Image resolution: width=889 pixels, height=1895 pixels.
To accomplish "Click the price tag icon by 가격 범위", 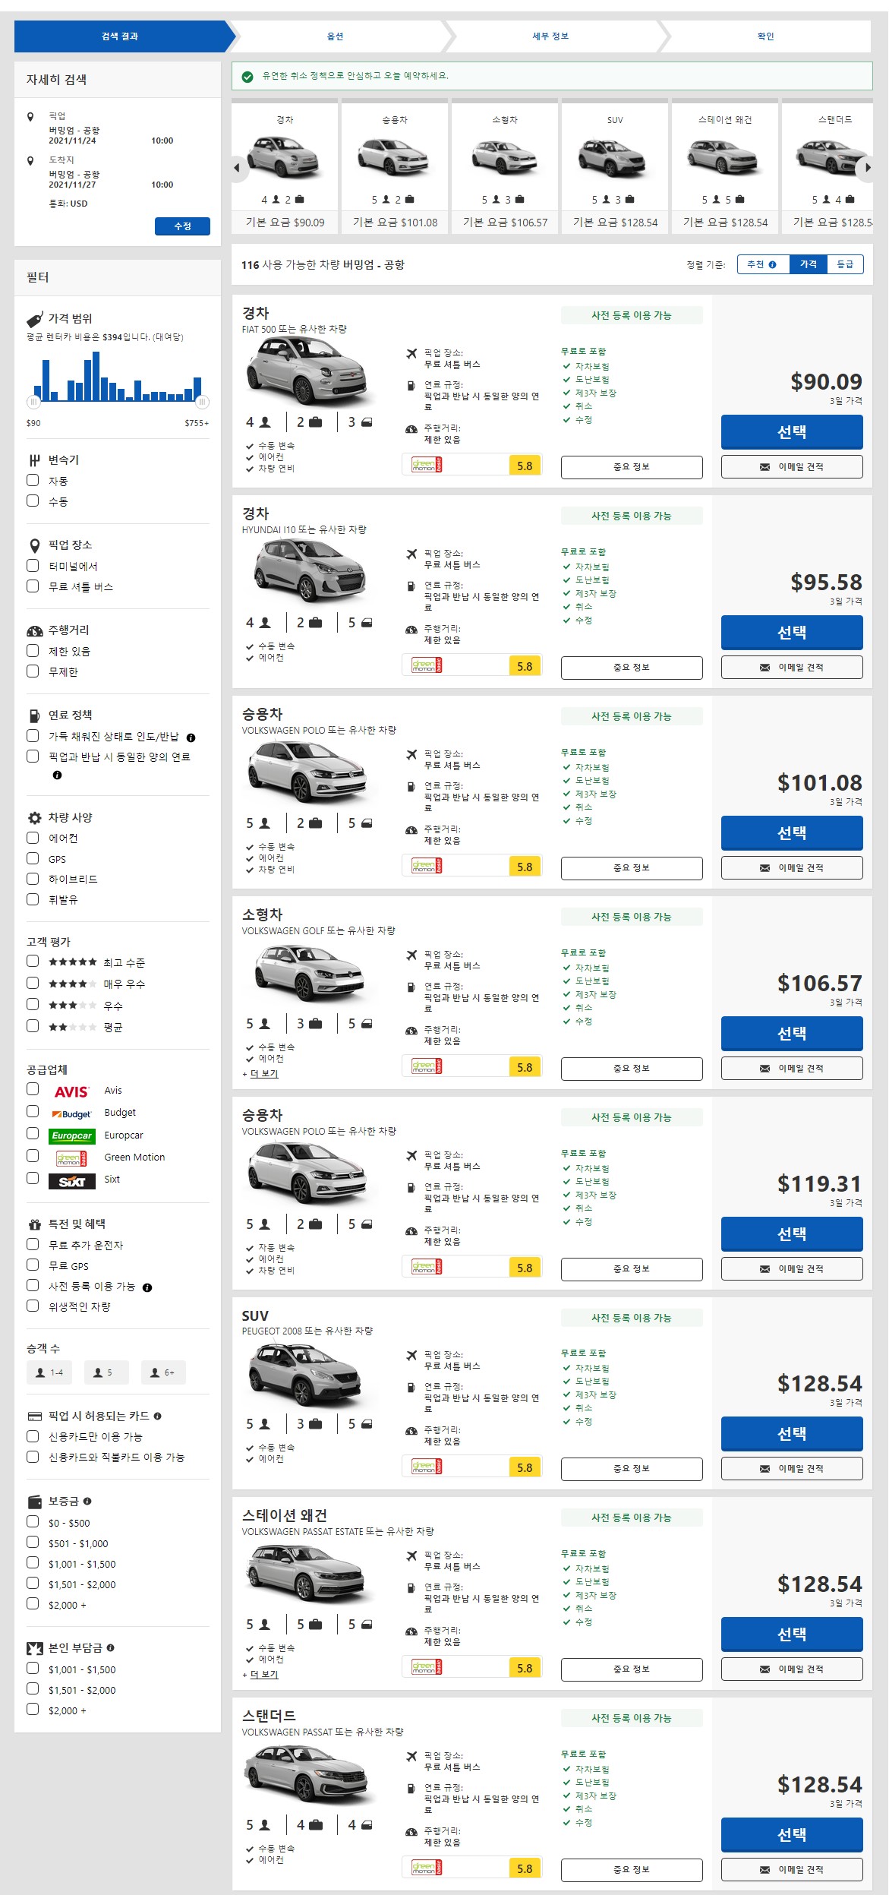I will [34, 318].
